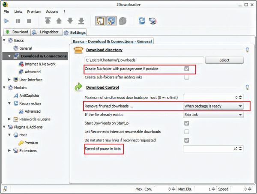This screenshot has height=194, width=257.
Task: Collapse the Reconnection tree node
Action: 9,103
